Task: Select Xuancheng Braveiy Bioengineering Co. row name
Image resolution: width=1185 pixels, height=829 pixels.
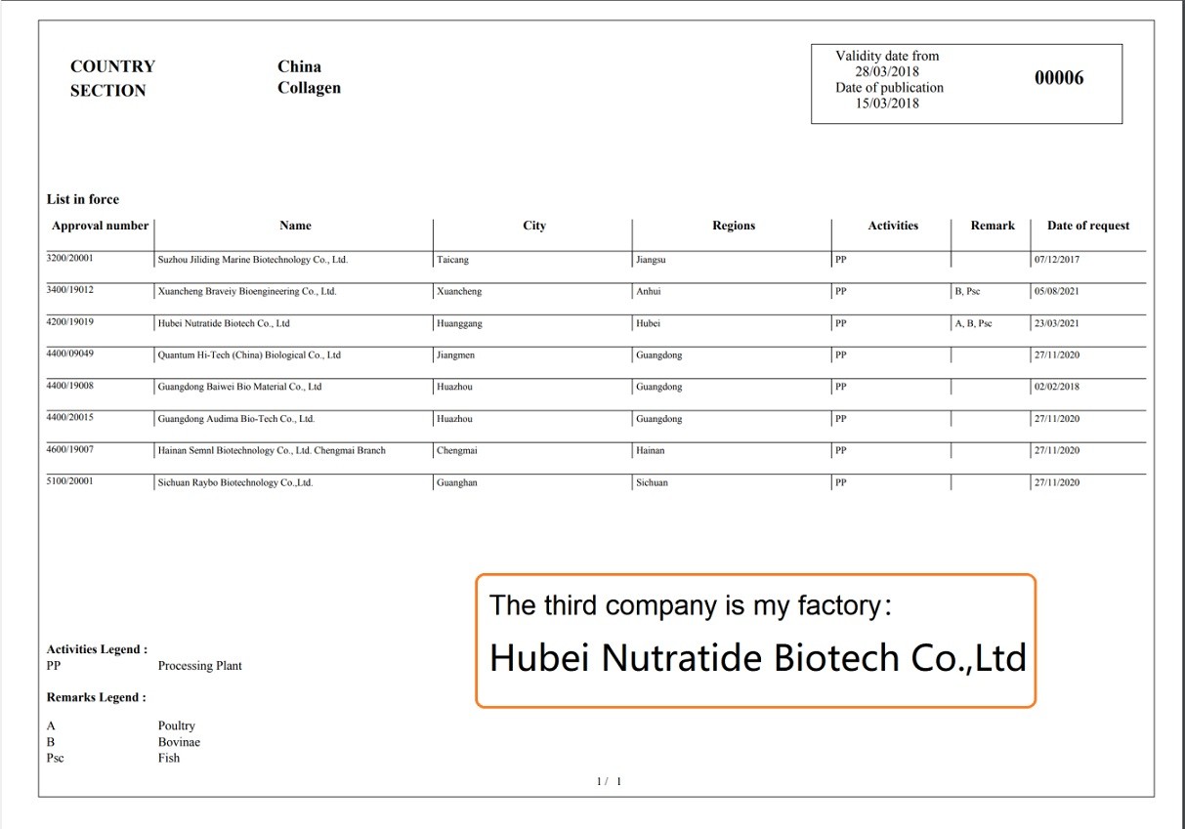Action: (246, 292)
